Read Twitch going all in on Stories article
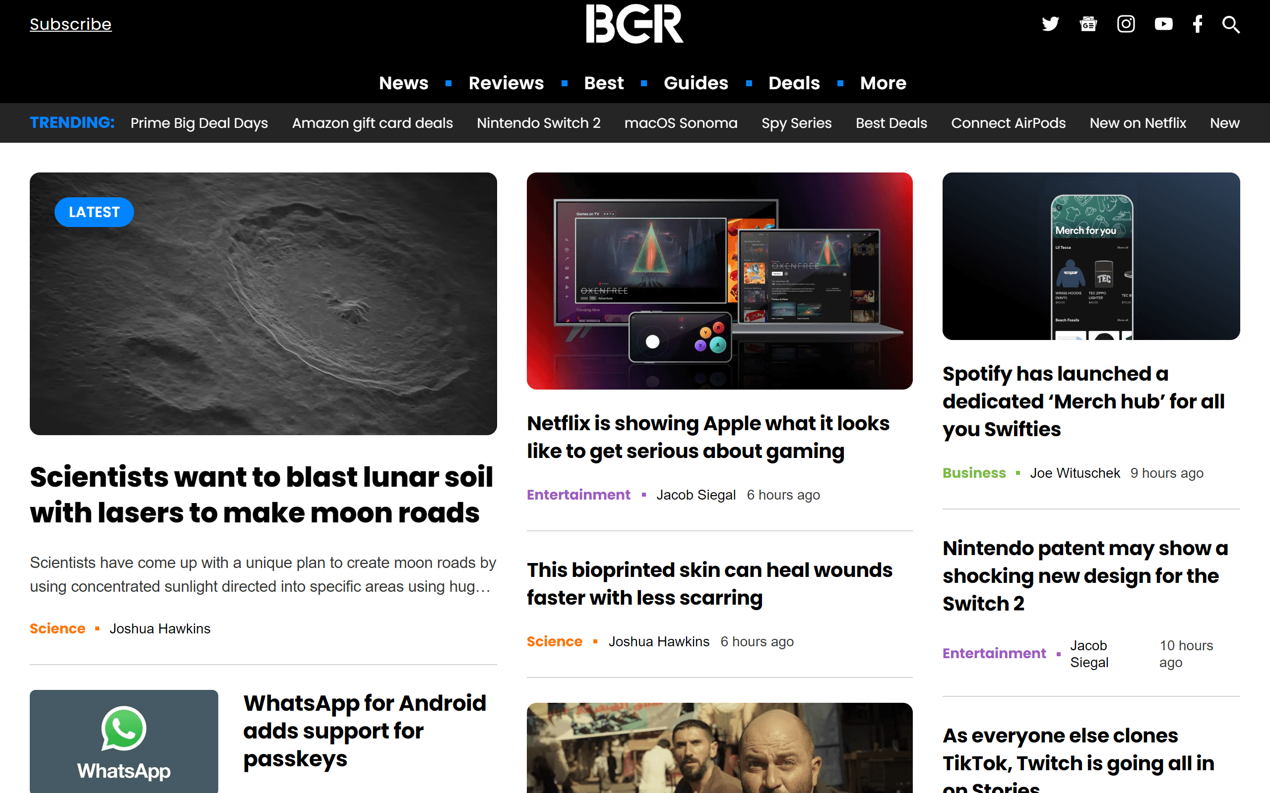Viewport: 1270px width, 793px height. coord(1079,759)
